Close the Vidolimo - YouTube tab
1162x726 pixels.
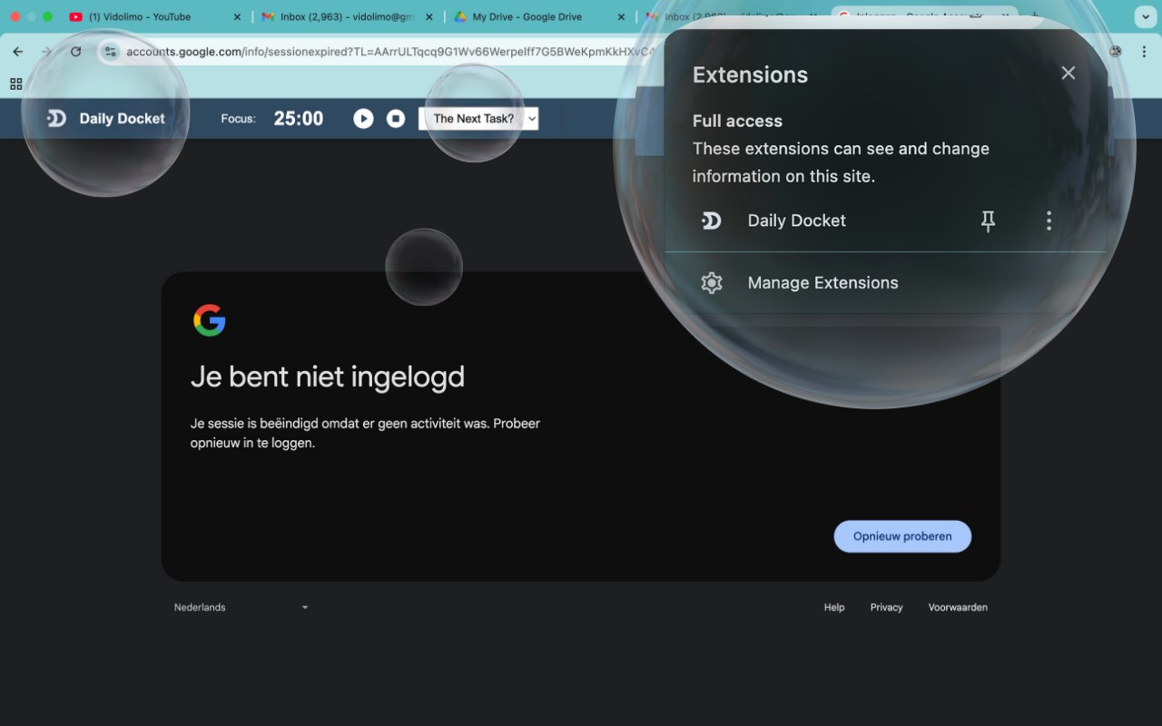[237, 16]
